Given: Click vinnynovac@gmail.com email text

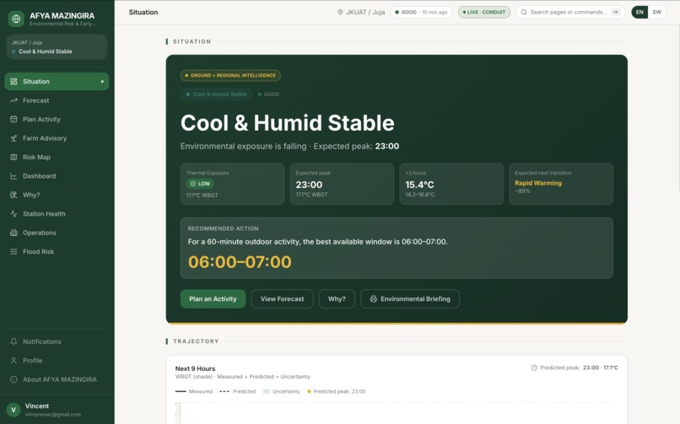Looking at the screenshot, I should coord(53,415).
